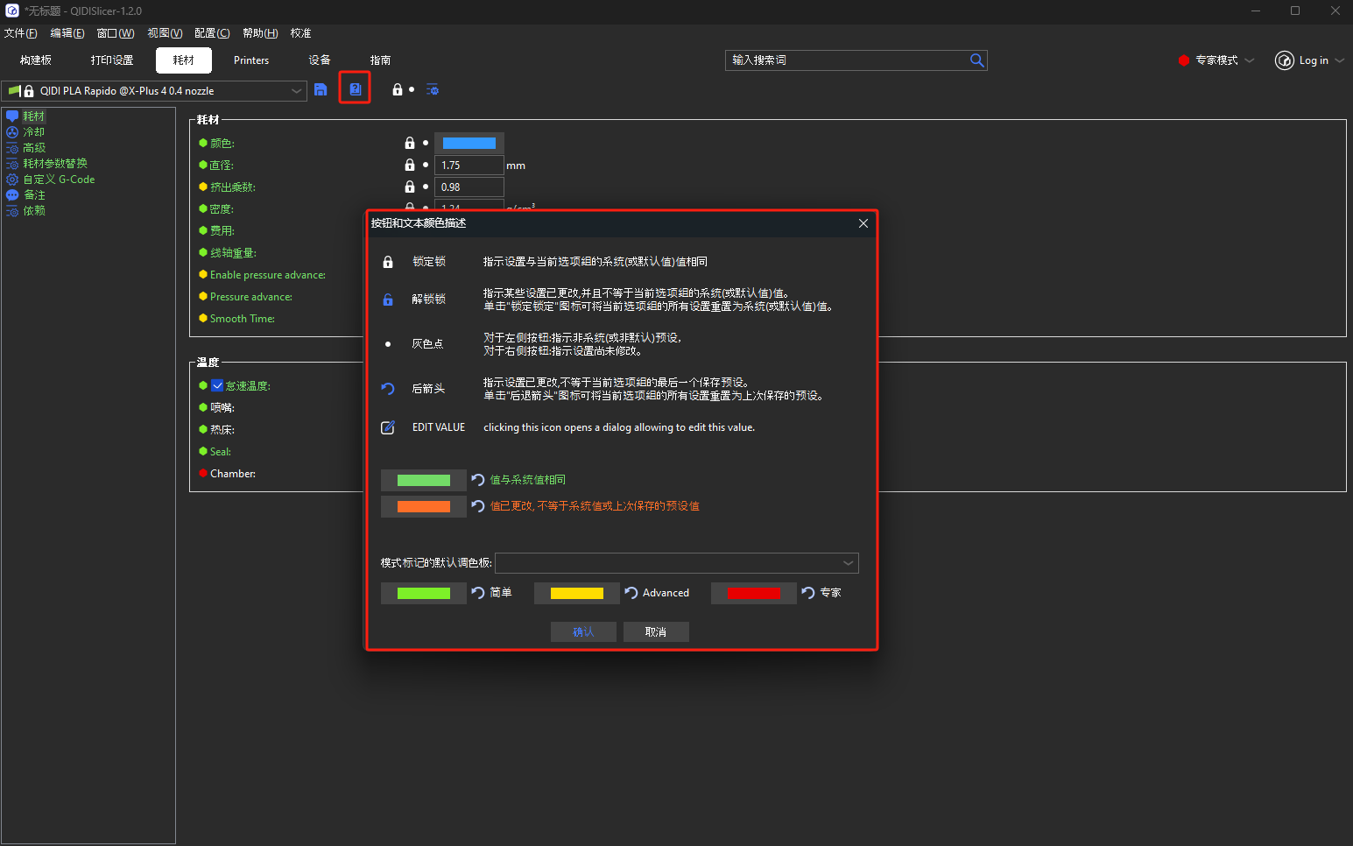1353x846 pixels.
Task: Open the 校准 menu
Action: (301, 33)
